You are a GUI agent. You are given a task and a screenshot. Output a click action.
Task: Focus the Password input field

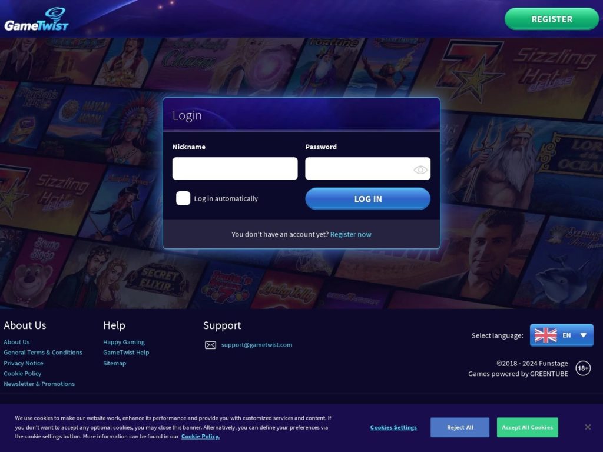(367, 168)
